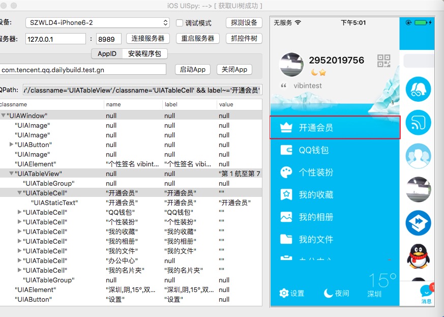
Task: Sort by the classname column header
Action: [51, 104]
